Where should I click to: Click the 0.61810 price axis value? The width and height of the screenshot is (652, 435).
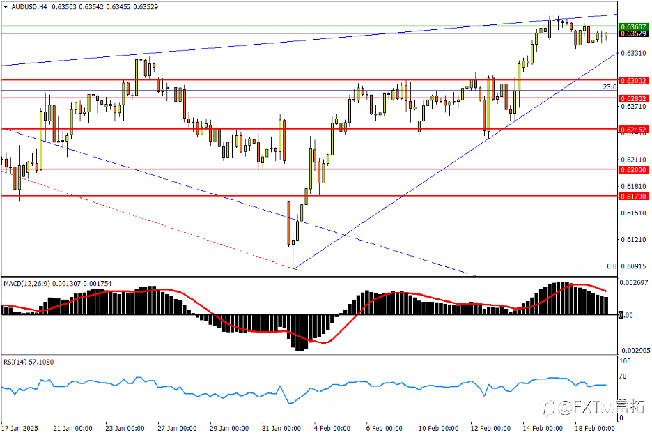pos(633,187)
